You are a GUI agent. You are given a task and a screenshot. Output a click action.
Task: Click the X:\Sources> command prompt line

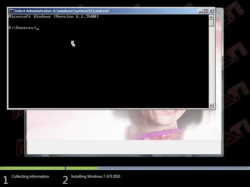tap(24, 28)
